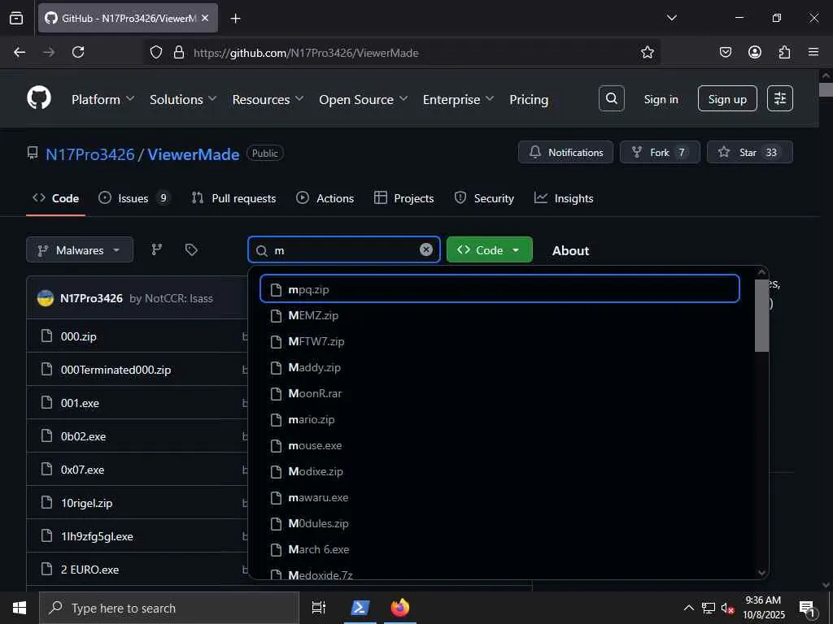
Task: Open Task View on taskbar
Action: click(319, 608)
